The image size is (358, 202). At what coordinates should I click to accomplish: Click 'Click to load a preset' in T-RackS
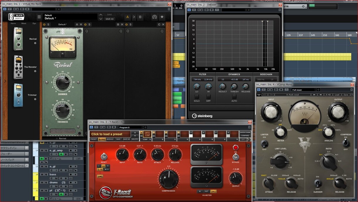tap(110, 134)
